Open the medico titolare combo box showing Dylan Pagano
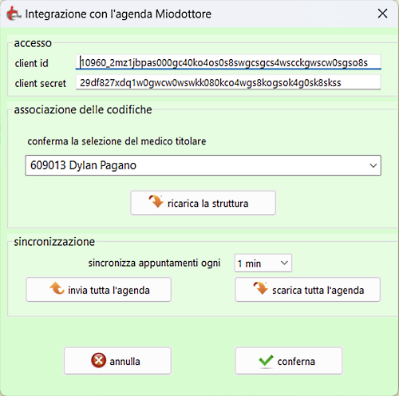The height and width of the screenshot is (396, 399). pyautogui.click(x=203, y=165)
